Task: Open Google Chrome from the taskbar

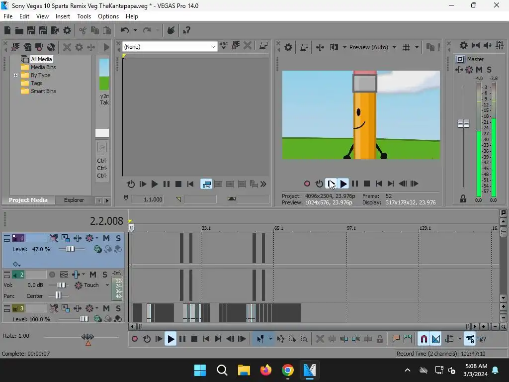Action: [288, 370]
